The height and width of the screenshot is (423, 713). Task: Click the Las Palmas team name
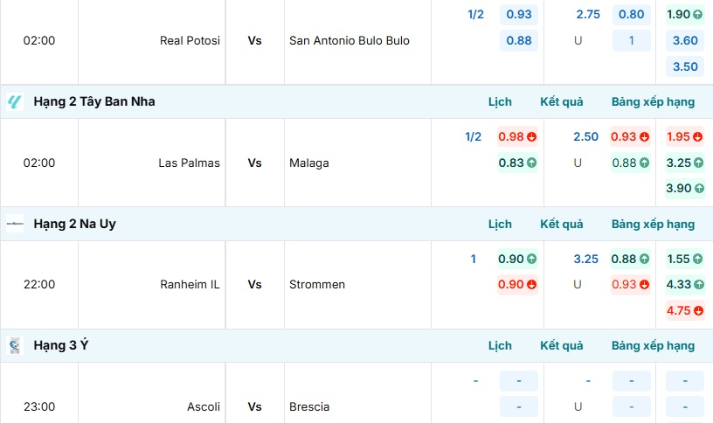pyautogui.click(x=189, y=163)
